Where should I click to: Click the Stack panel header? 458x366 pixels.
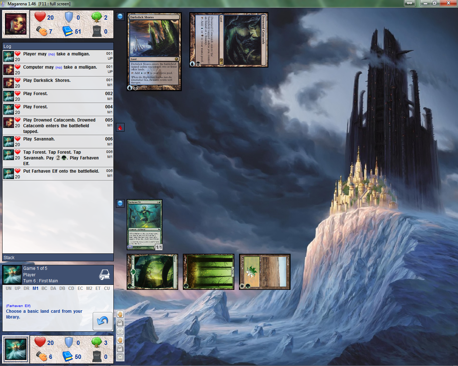point(58,257)
